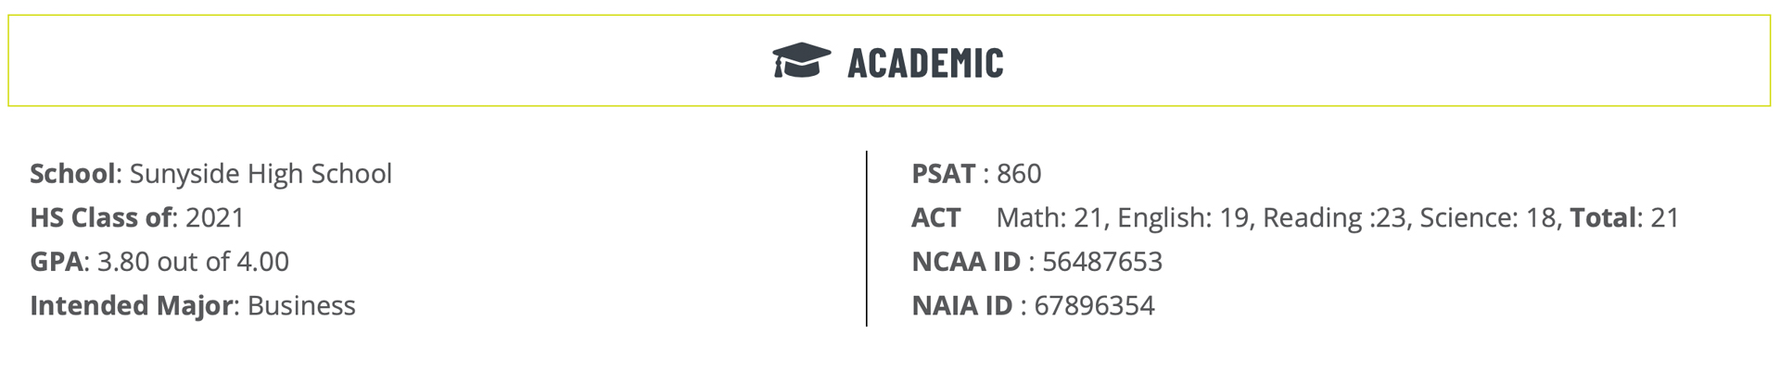Click the graduation cap icon
1780x370 pixels.
pyautogui.click(x=802, y=61)
